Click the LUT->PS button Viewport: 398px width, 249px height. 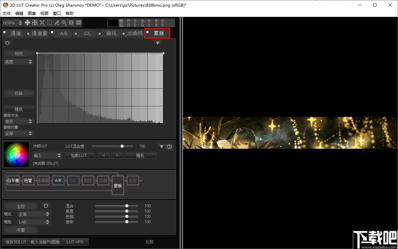(x=75, y=242)
